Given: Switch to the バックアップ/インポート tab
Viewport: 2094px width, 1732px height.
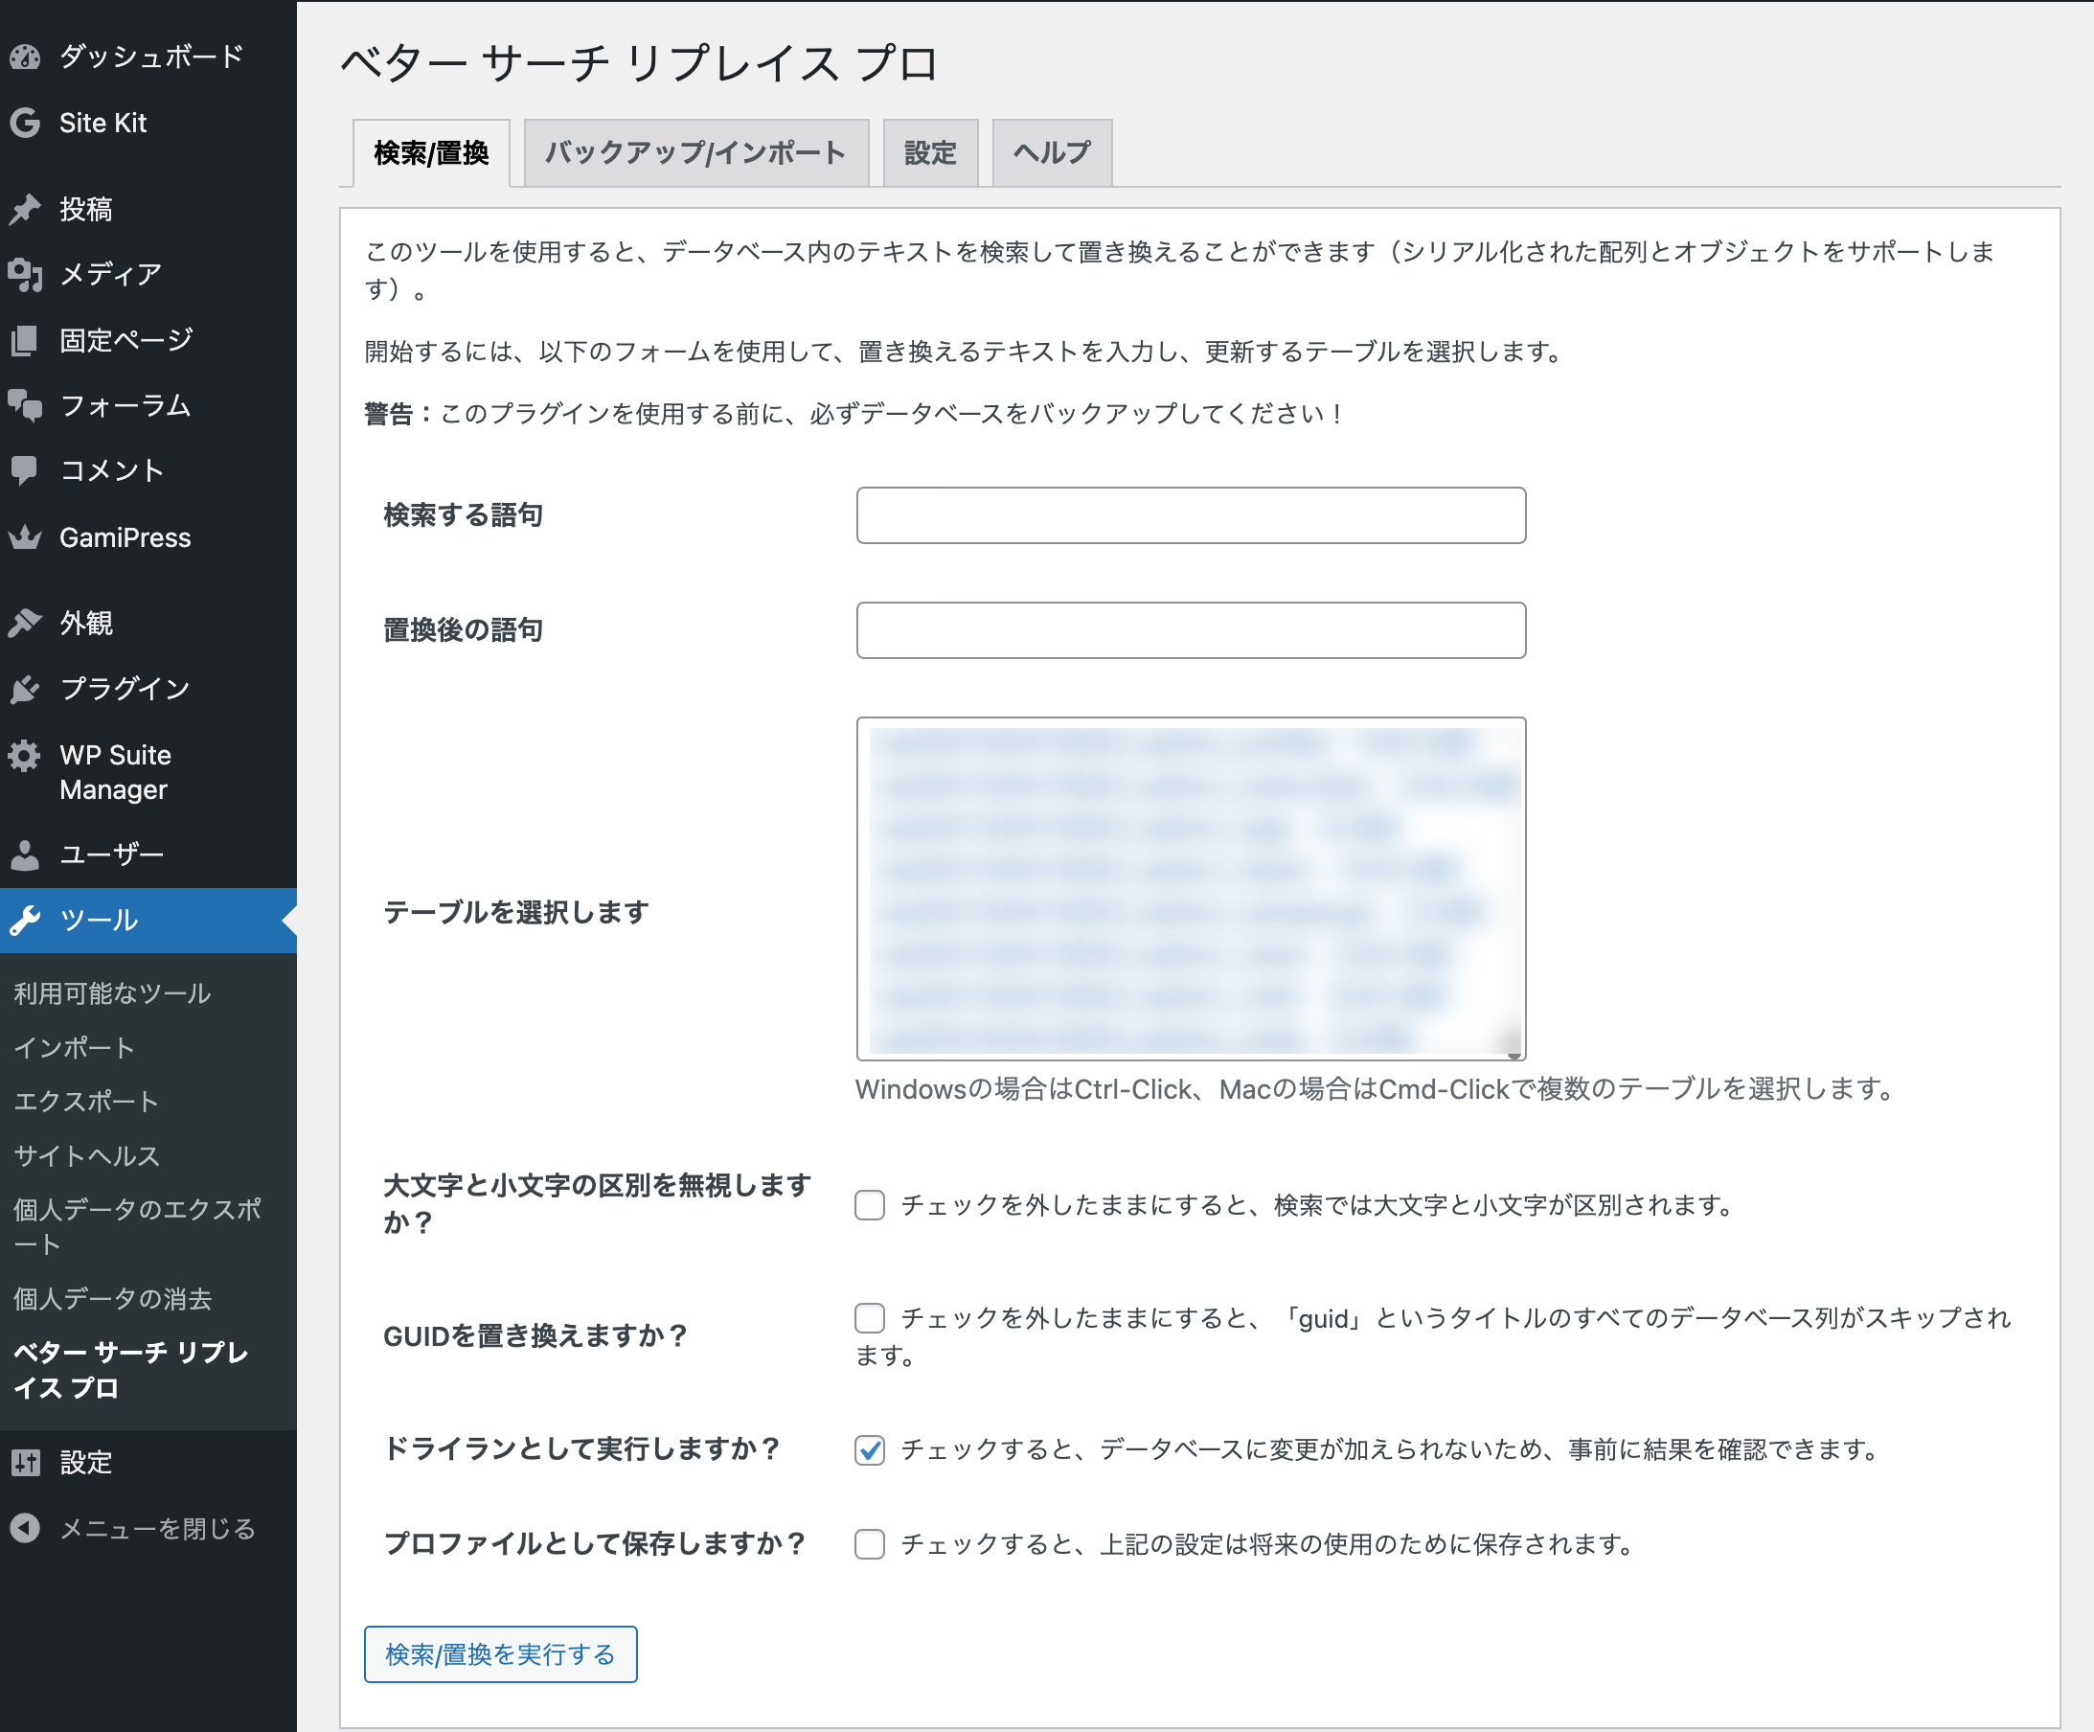Looking at the screenshot, I should pos(695,152).
